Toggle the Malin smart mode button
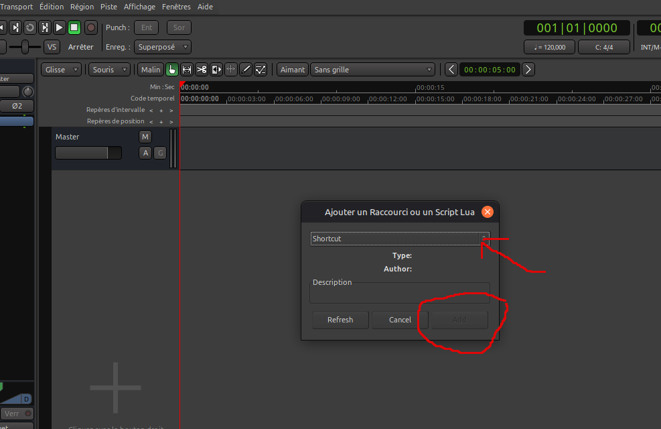 150,70
